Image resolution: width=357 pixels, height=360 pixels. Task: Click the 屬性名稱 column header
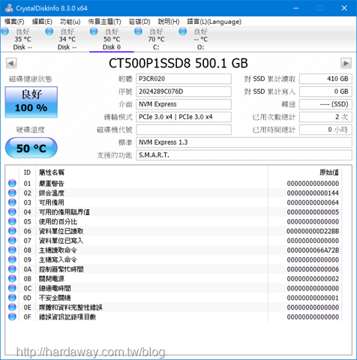(52, 172)
